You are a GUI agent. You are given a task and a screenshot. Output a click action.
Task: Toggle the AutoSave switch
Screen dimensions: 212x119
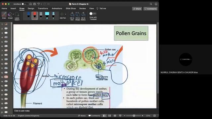pos(24,4)
